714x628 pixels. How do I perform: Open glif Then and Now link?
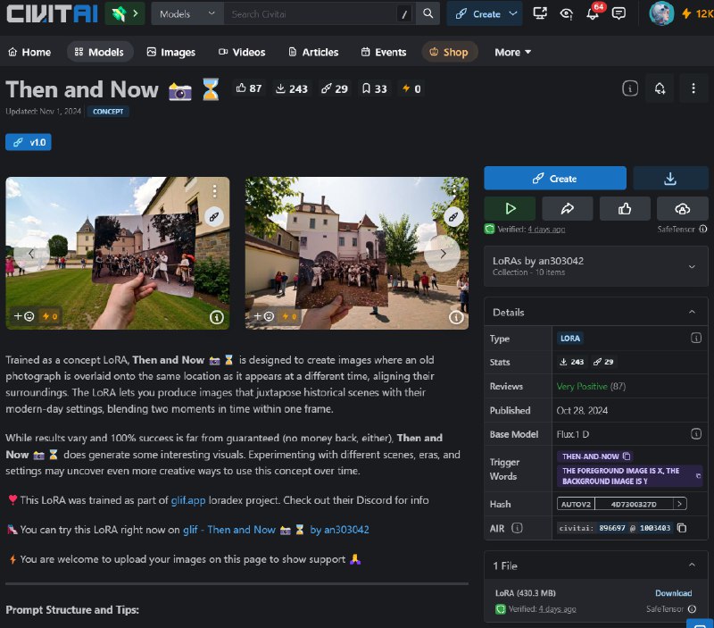276,530
